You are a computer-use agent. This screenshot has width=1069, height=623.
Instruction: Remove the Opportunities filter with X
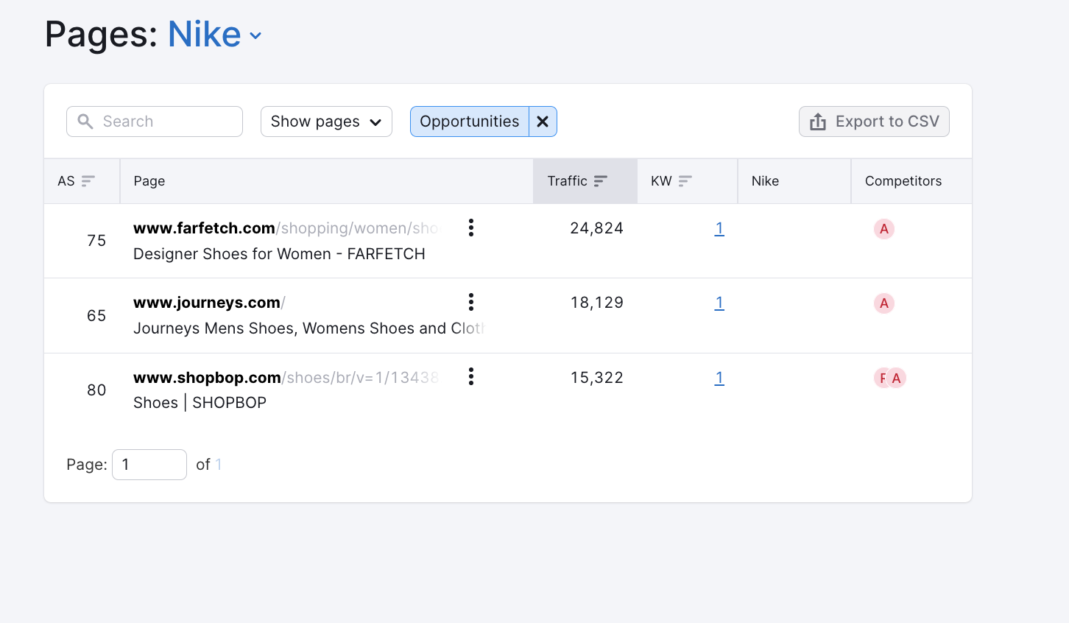click(x=543, y=122)
